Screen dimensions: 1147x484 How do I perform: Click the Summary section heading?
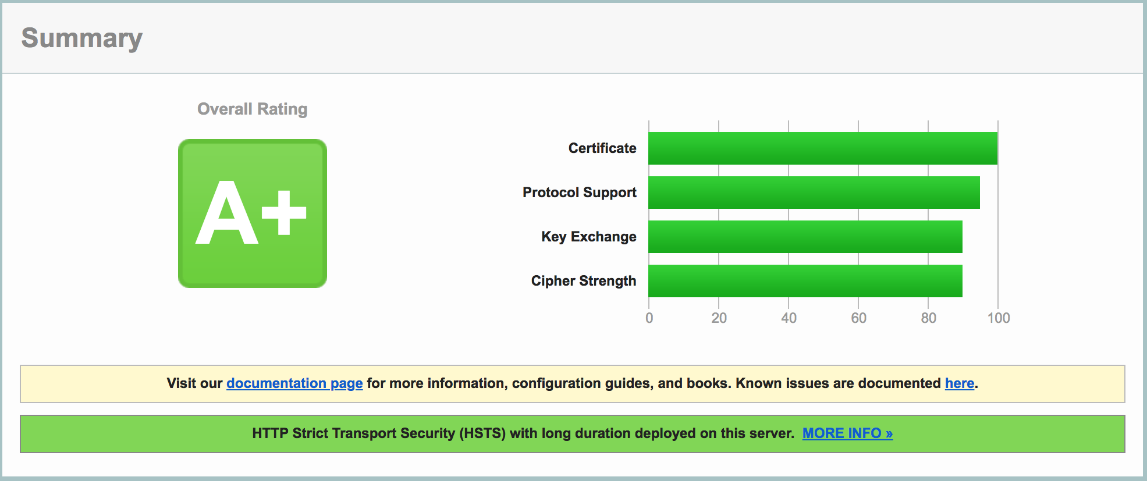[82, 38]
